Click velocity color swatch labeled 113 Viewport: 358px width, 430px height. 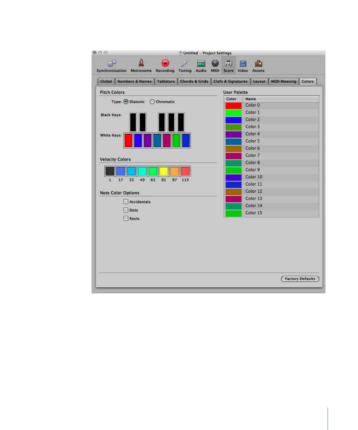[x=185, y=171]
